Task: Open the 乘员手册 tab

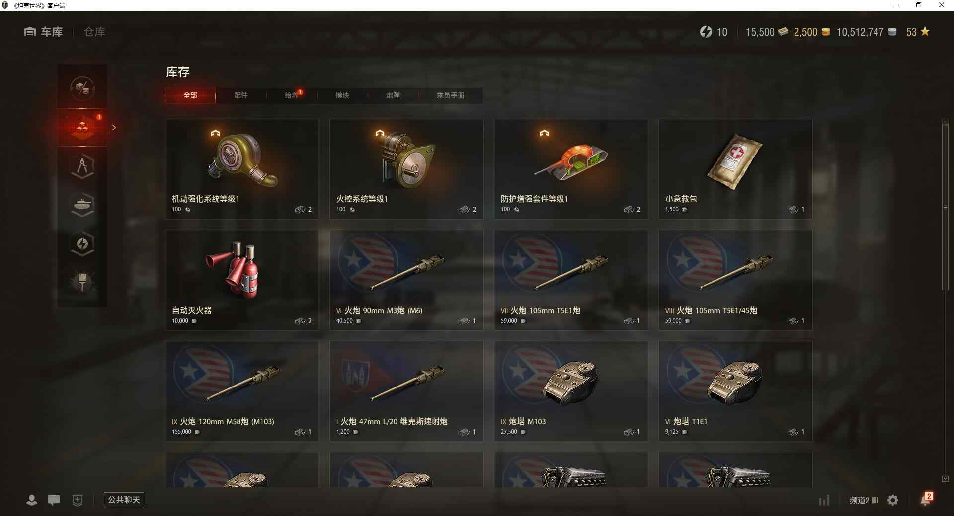Action: tap(450, 95)
